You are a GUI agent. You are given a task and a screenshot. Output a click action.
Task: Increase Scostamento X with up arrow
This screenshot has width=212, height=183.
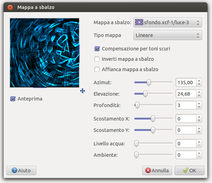tap(199, 117)
